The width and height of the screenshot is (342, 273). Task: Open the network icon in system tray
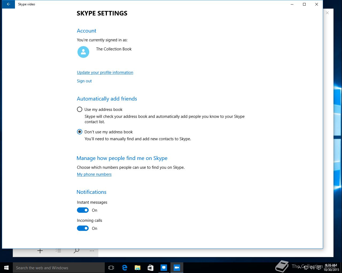click(306, 268)
